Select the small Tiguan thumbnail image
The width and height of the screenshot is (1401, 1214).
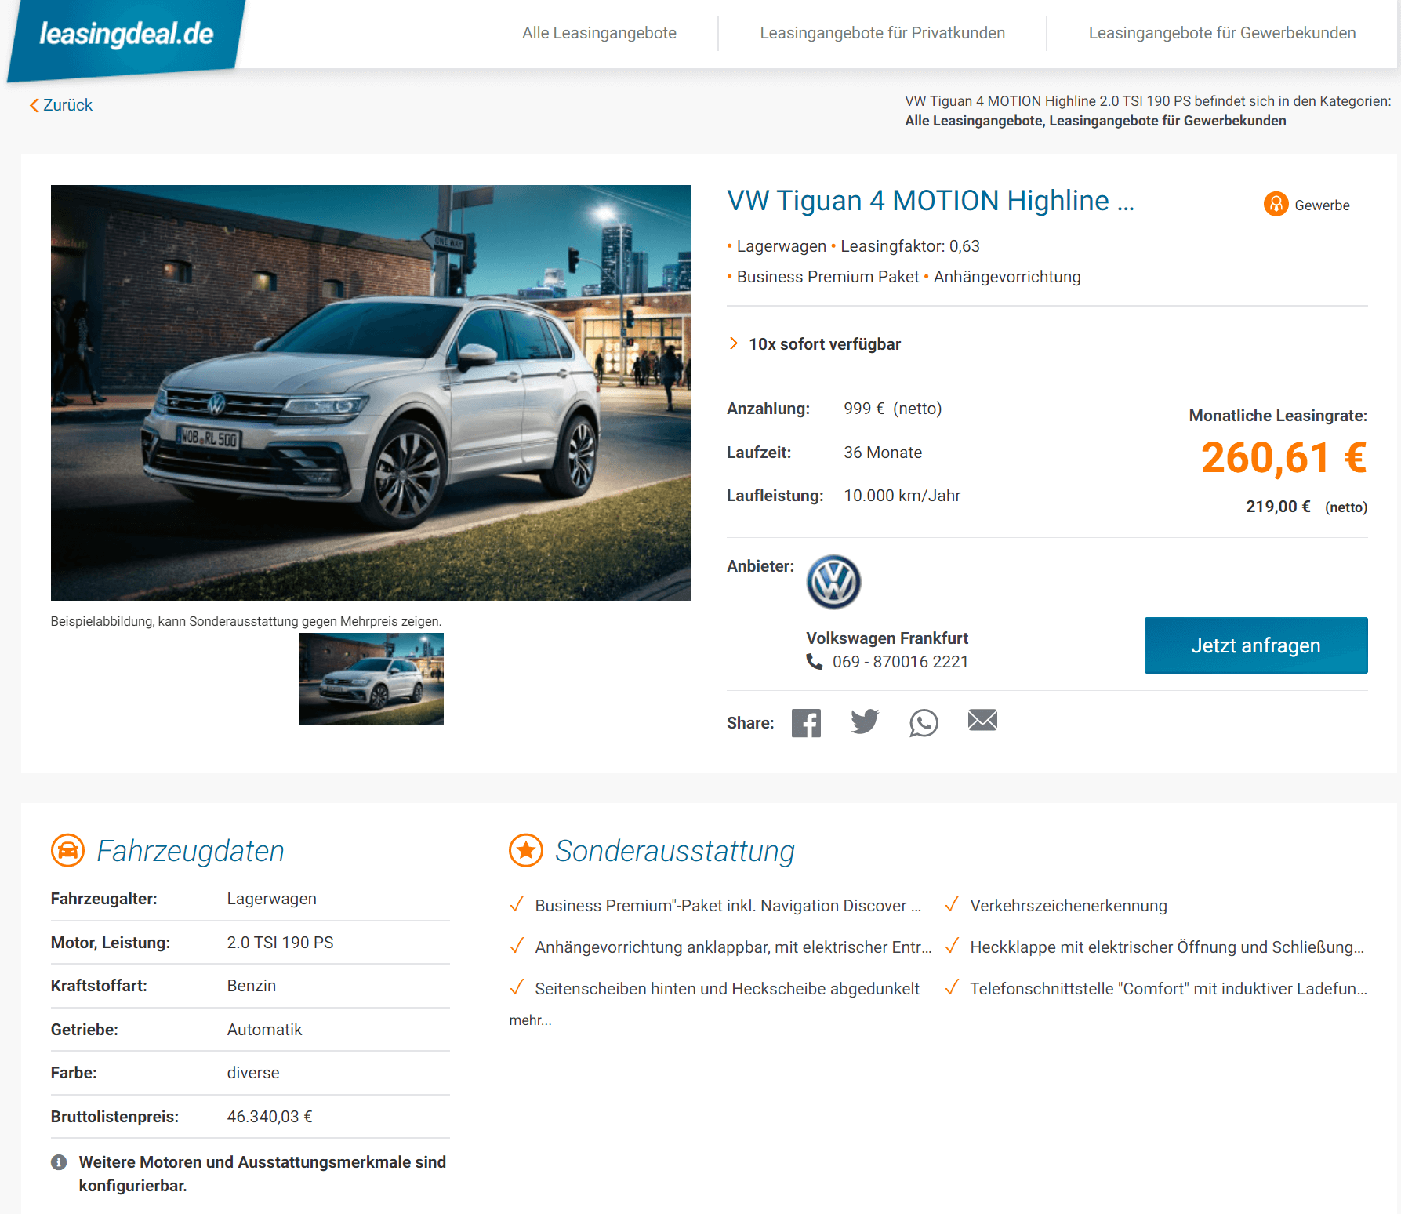click(x=371, y=679)
